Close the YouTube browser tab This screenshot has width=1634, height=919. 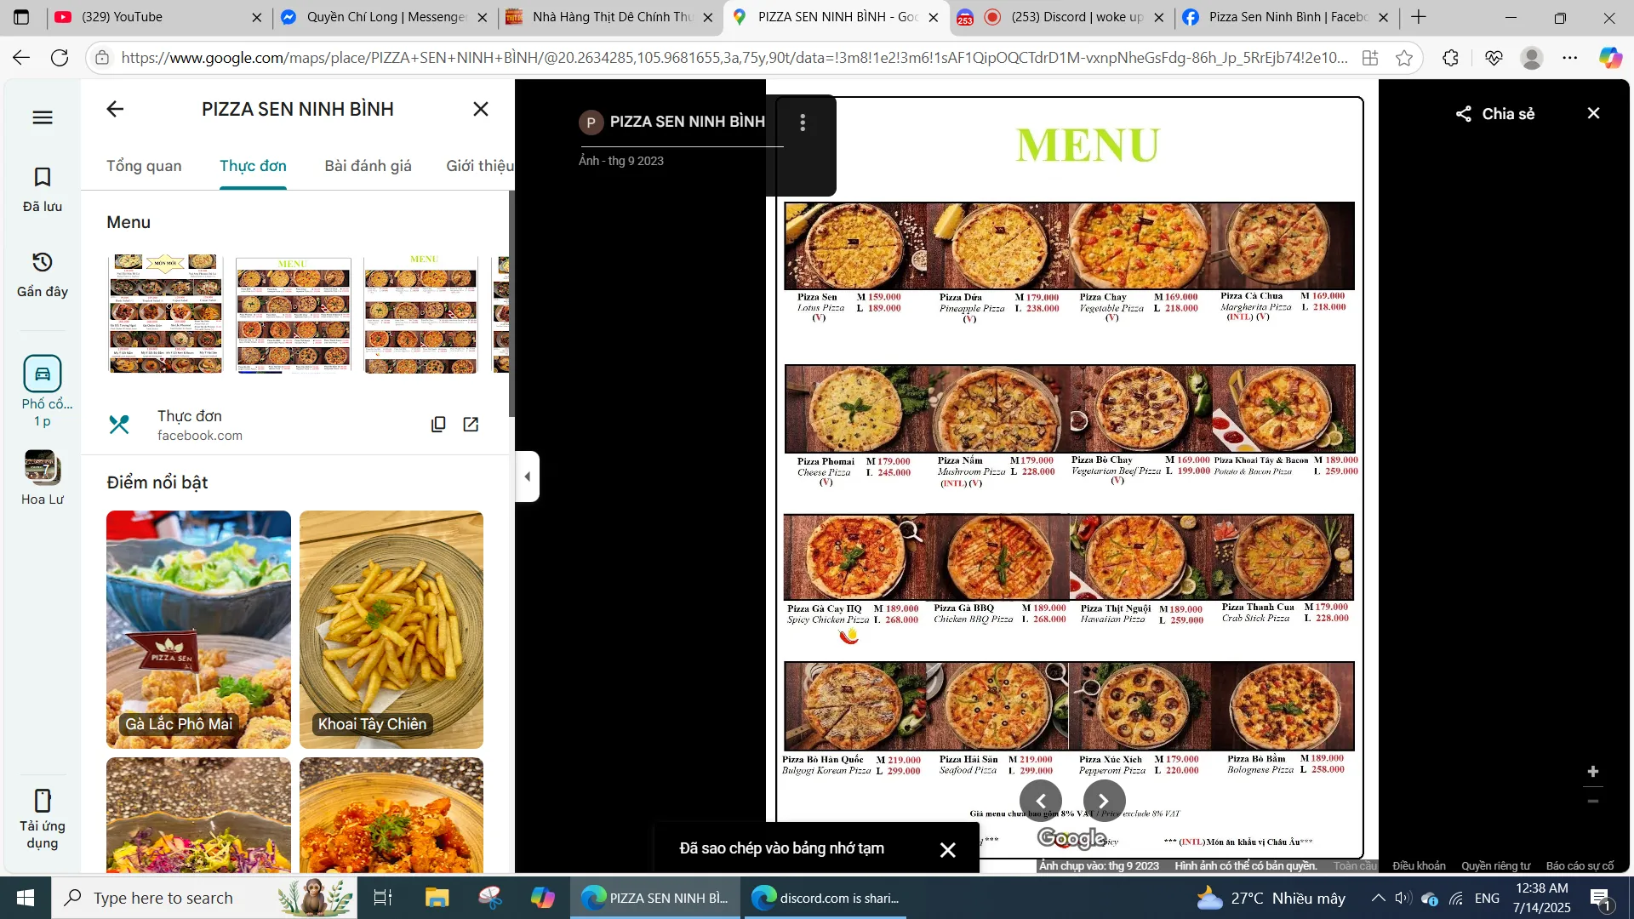point(256,17)
